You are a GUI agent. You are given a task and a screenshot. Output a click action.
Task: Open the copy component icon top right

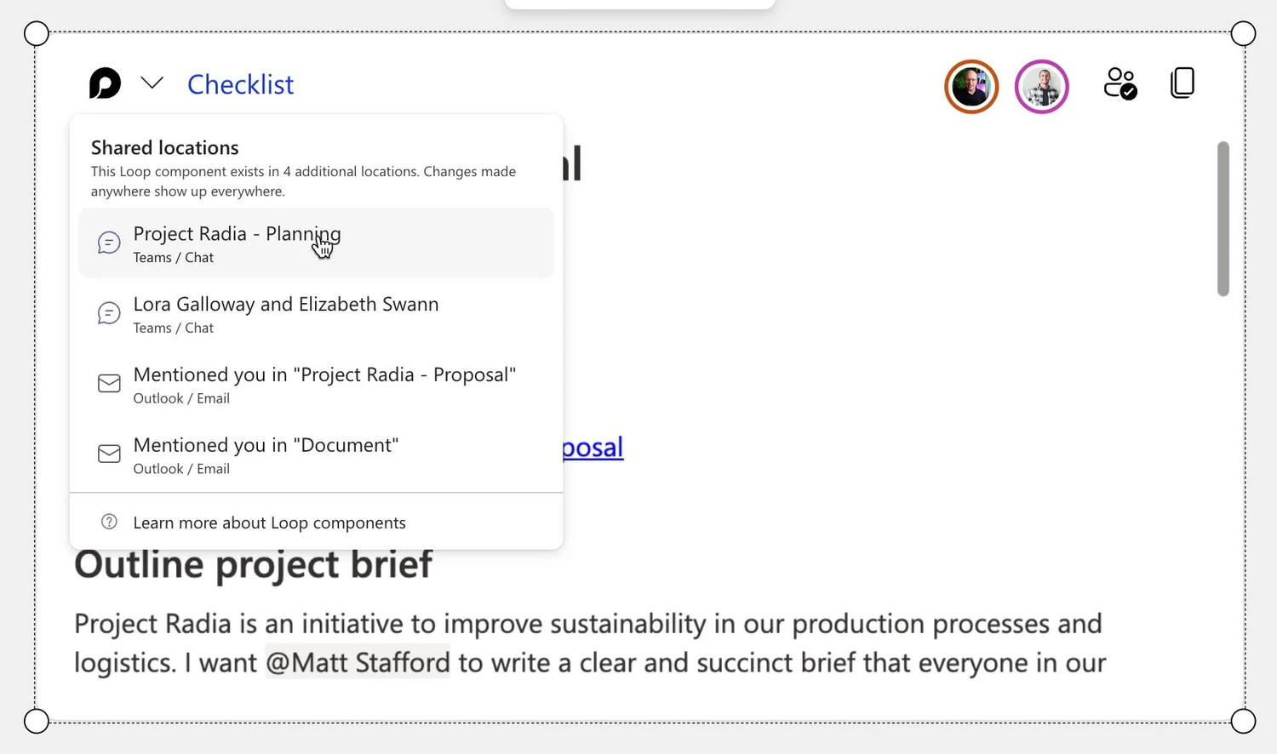pos(1183,83)
